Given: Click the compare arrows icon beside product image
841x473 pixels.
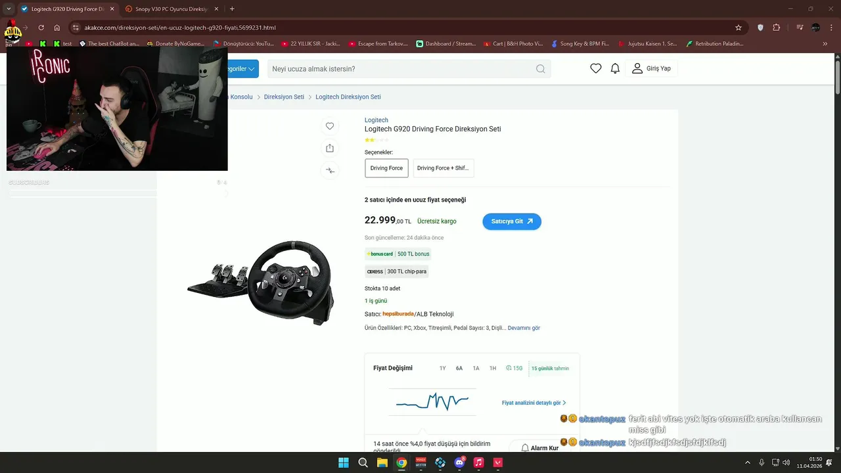Looking at the screenshot, I should pyautogui.click(x=330, y=171).
